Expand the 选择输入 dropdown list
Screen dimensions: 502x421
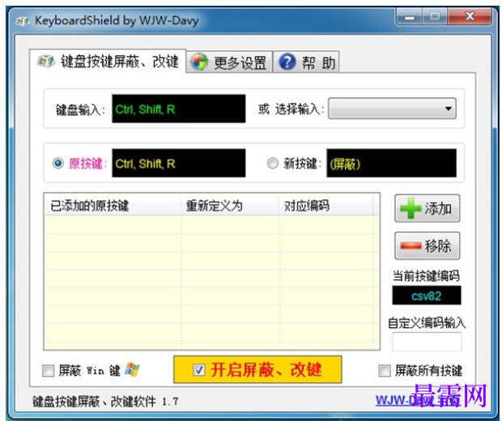coord(392,108)
